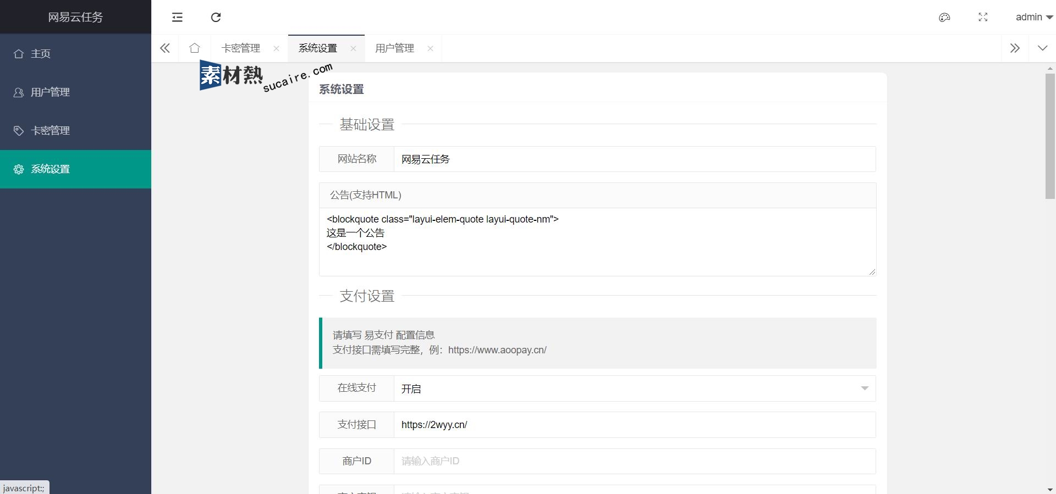This screenshot has width=1056, height=494.
Task: Expand the tab operations dropdown arrow
Action: 1042,48
